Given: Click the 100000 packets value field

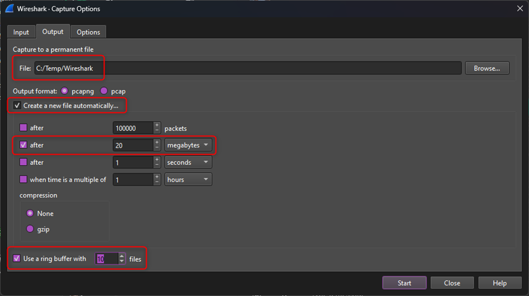Looking at the screenshot, I should [x=133, y=128].
